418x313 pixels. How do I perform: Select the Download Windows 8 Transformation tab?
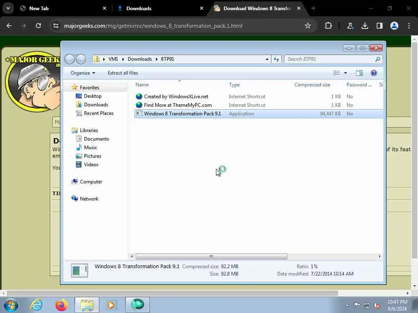click(x=257, y=8)
